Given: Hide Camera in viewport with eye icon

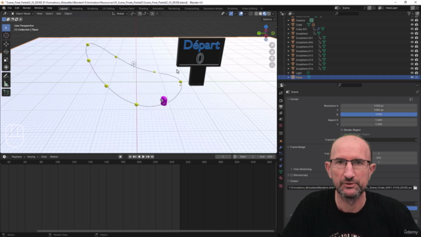Looking at the screenshot, I should [x=412, y=20].
